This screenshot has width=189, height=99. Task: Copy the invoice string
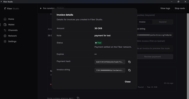click(x=129, y=70)
